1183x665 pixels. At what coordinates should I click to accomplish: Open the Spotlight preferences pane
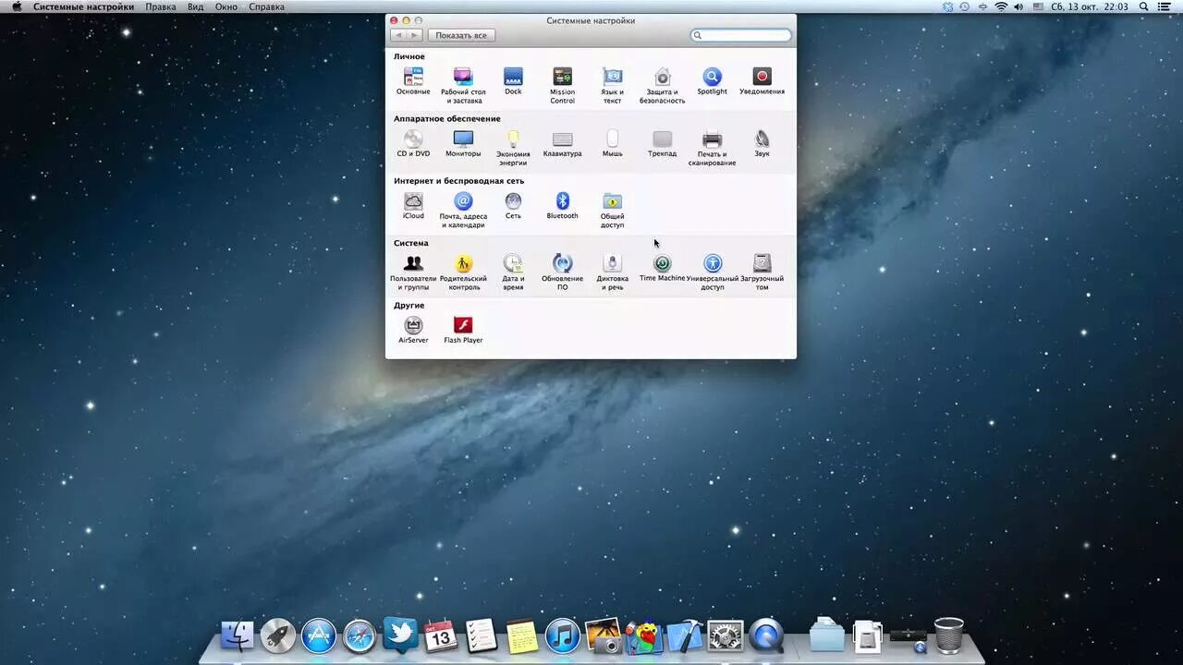pyautogui.click(x=712, y=81)
